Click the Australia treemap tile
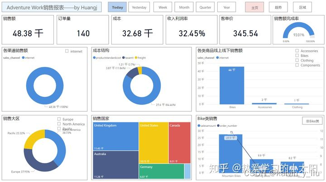Screen dimensions: 326x182 tap(115, 165)
